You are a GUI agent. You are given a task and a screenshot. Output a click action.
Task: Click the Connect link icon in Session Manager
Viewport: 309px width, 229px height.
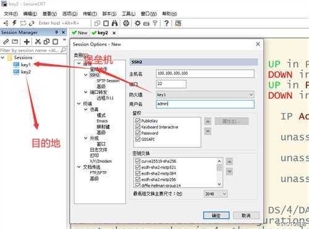tap(6, 41)
